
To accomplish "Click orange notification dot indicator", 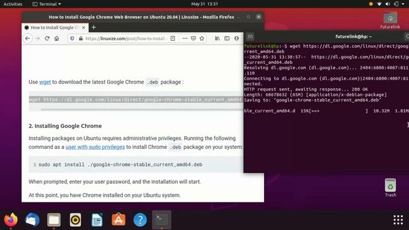I will point(371,4).
